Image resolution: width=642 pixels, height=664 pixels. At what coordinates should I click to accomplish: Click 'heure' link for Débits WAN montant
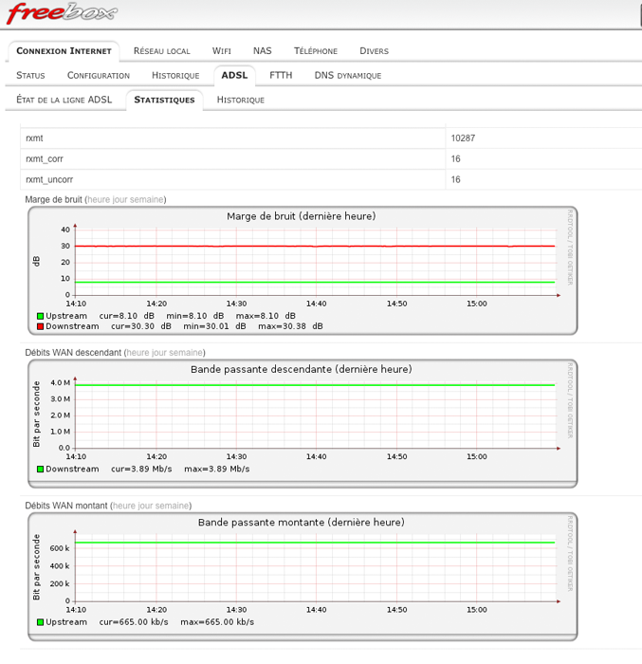pyautogui.click(x=124, y=506)
